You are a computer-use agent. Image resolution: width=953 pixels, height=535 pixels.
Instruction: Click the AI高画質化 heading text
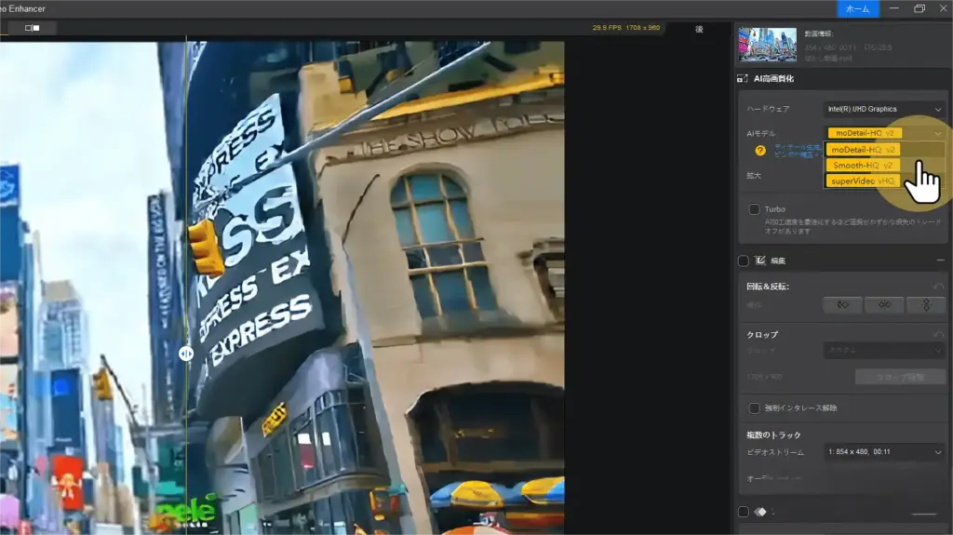click(x=773, y=78)
